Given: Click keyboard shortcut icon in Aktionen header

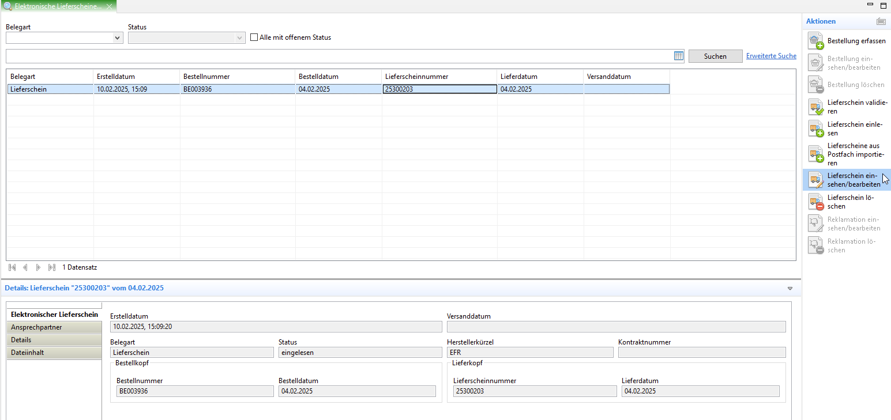Looking at the screenshot, I should point(881,21).
